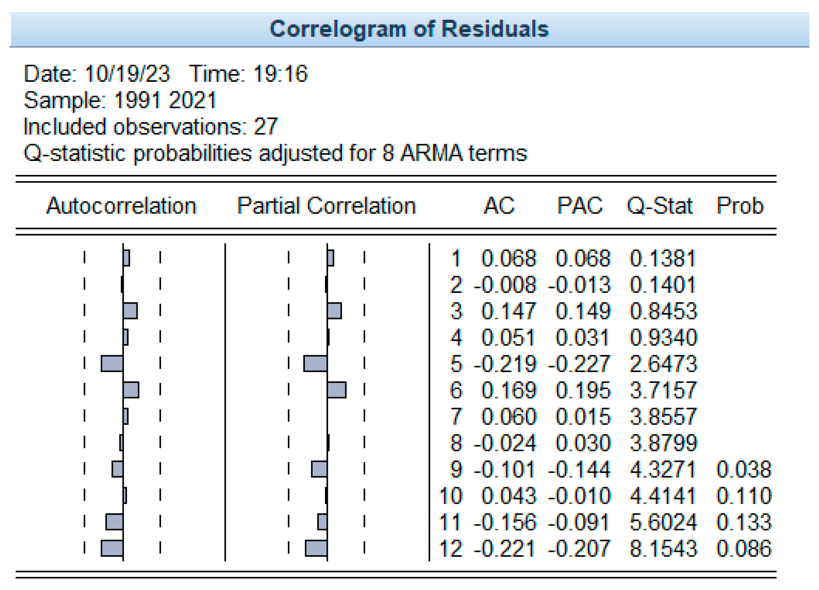This screenshot has width=819, height=590.
Task: Click lag 12 autocorrelation bar
Action: tap(112, 548)
